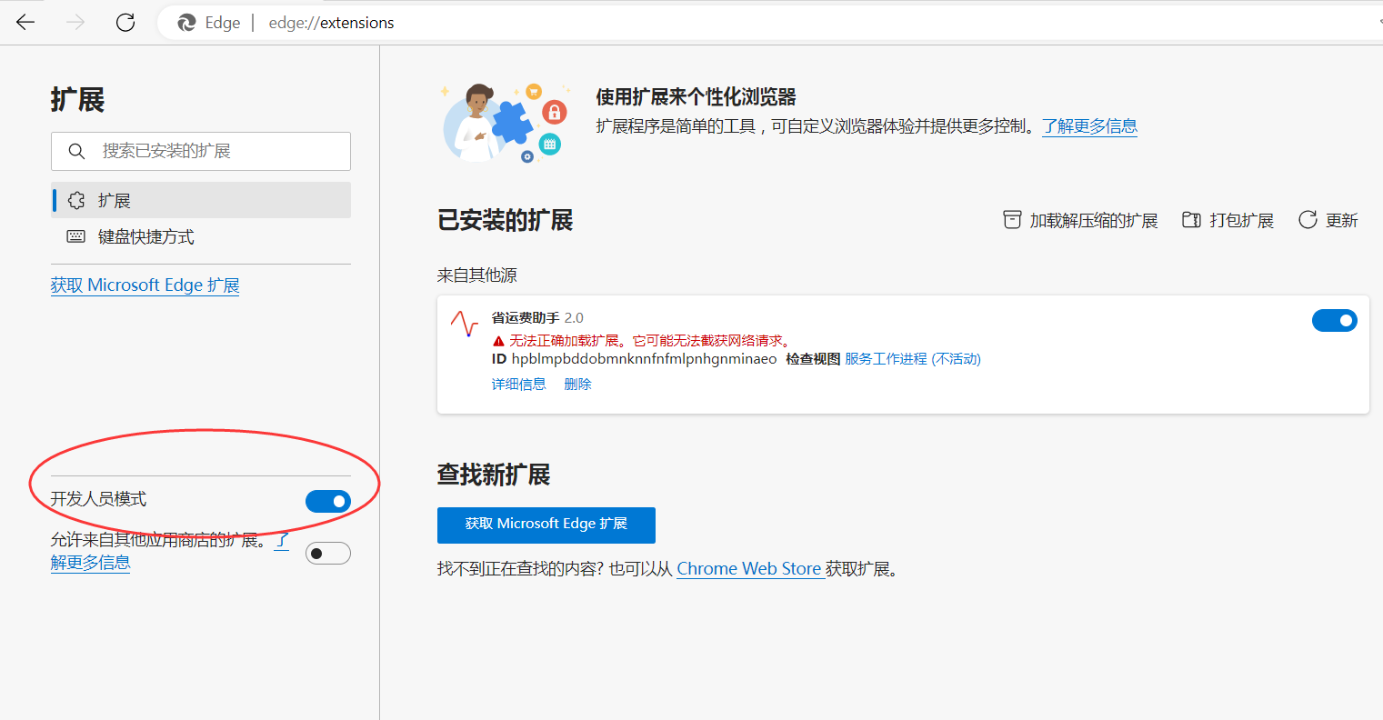Screen dimensions: 1383x720
Task: Reload the page with refresh icon
Action: (x=125, y=23)
